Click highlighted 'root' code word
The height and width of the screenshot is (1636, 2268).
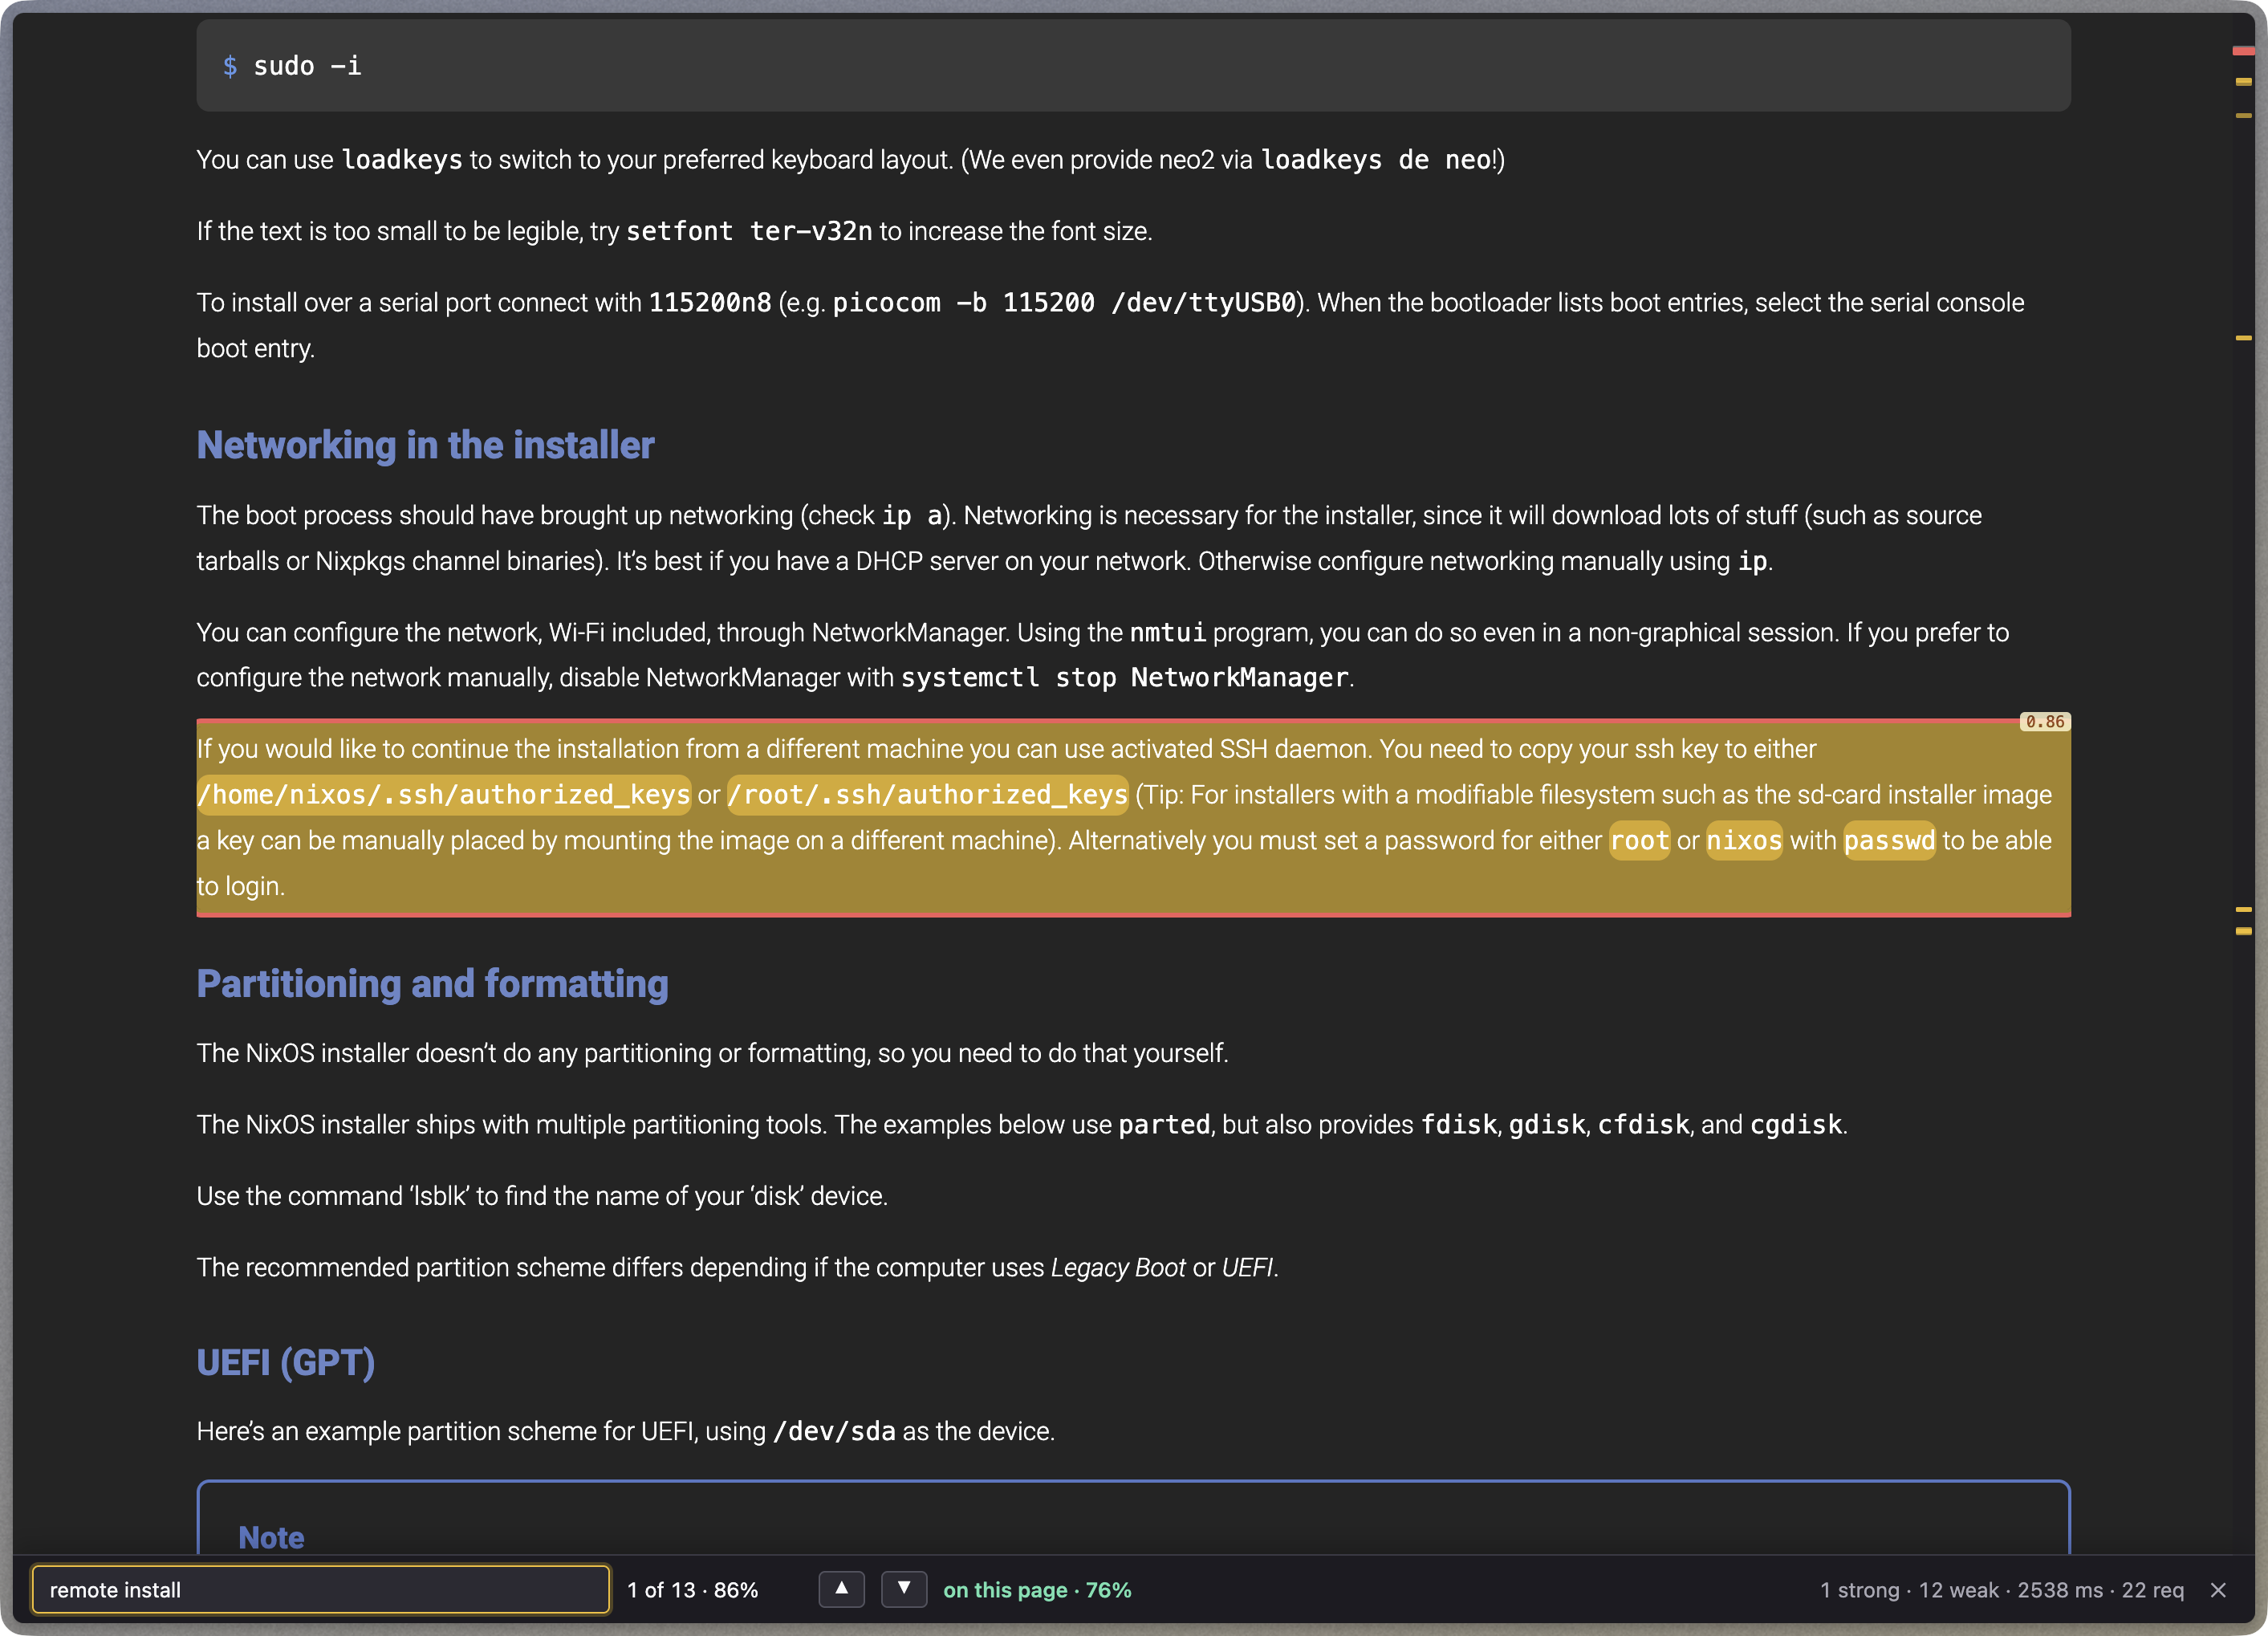(x=1639, y=841)
